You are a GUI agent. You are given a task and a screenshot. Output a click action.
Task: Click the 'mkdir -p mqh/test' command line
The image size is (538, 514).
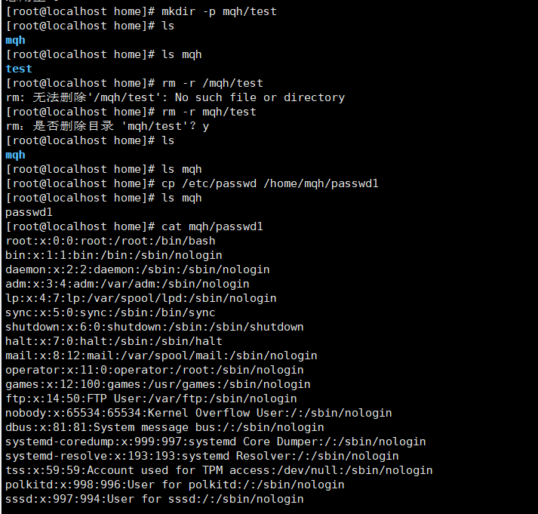tap(219, 11)
